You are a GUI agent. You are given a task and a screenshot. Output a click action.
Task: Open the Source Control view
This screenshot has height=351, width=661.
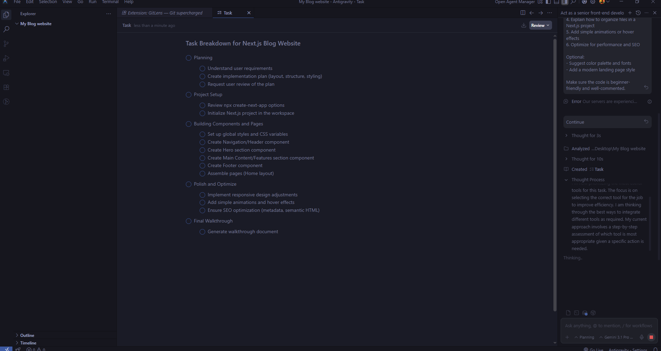[x=6, y=44]
